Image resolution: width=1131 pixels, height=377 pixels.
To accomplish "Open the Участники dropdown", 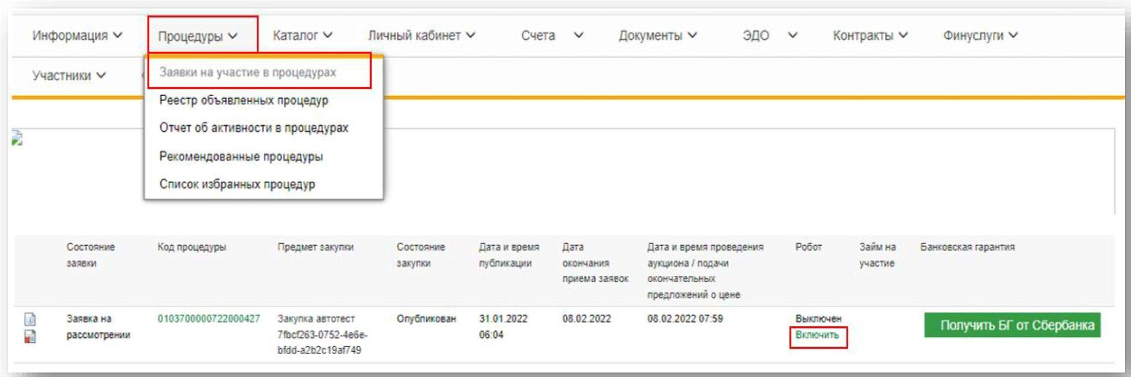I will coord(68,76).
